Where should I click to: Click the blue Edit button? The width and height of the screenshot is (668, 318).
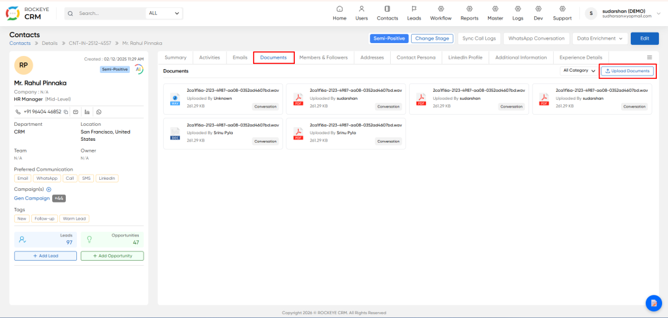[645, 38]
